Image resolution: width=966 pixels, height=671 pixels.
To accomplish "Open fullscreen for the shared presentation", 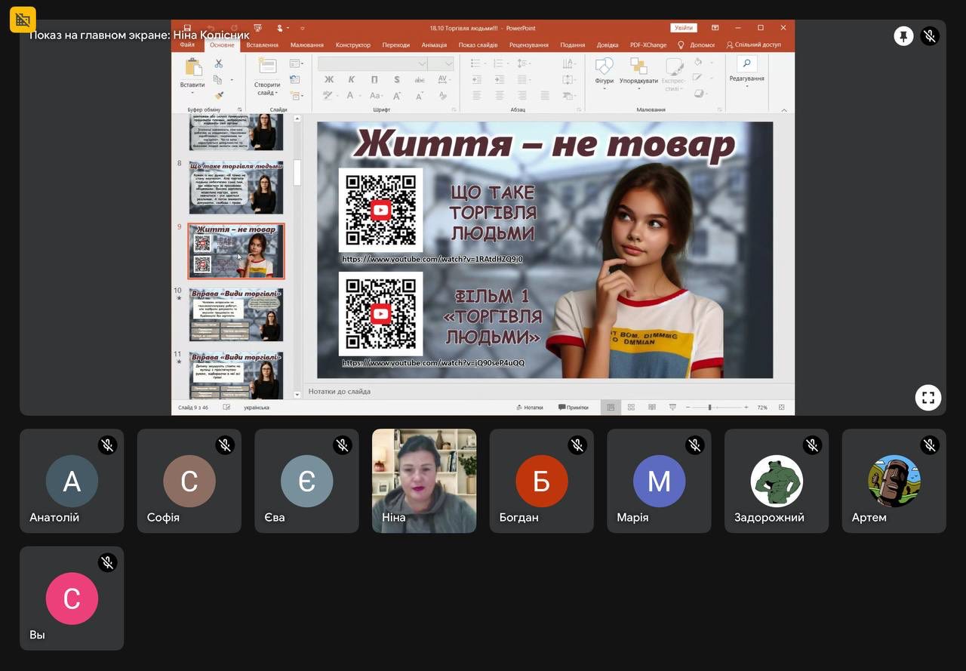I will click(x=928, y=398).
